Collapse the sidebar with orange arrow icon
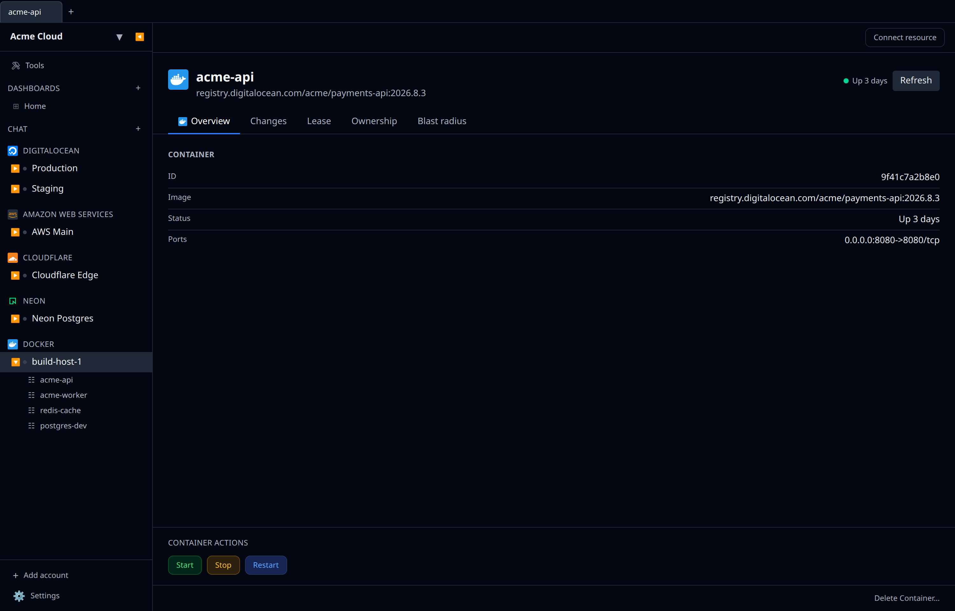This screenshot has width=955, height=611. point(140,37)
